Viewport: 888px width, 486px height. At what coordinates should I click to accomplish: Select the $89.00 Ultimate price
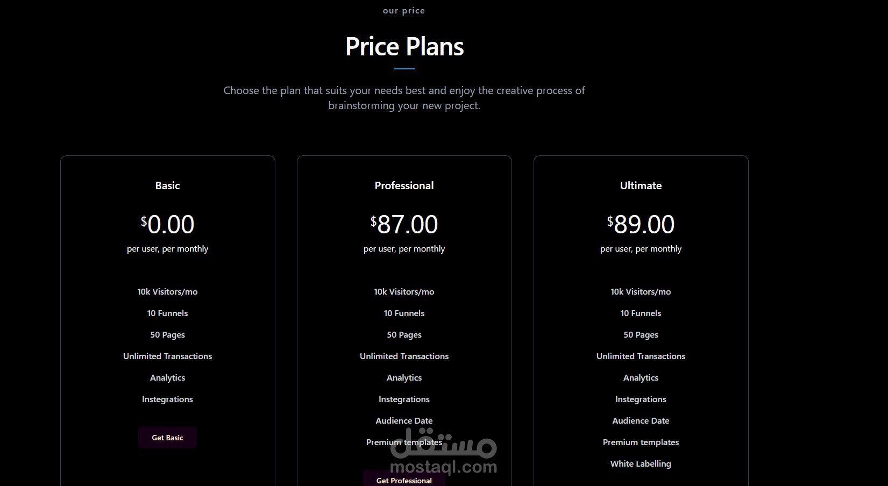click(x=641, y=224)
